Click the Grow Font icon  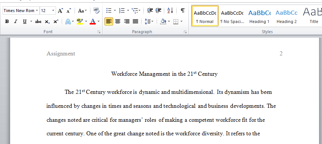point(60,11)
